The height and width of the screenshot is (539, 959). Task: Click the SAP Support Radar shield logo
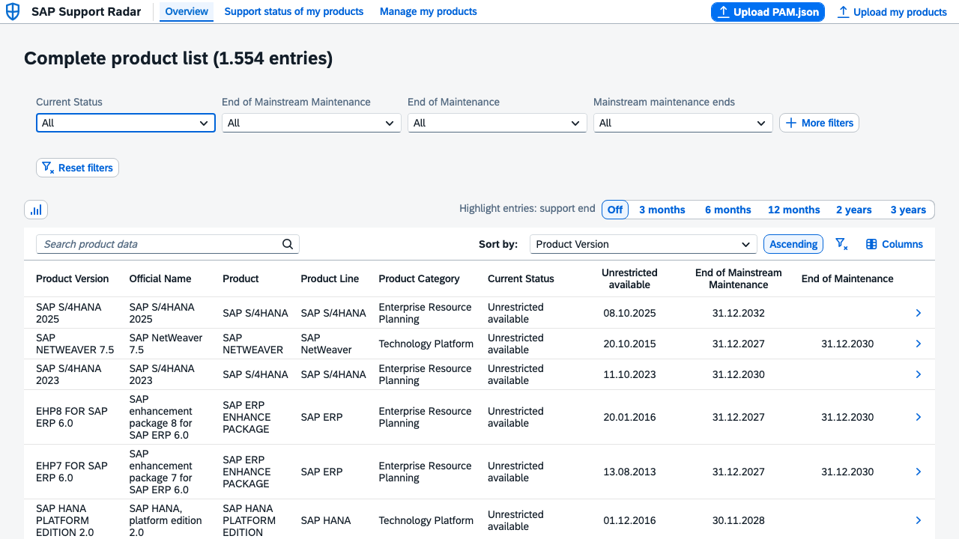13,12
